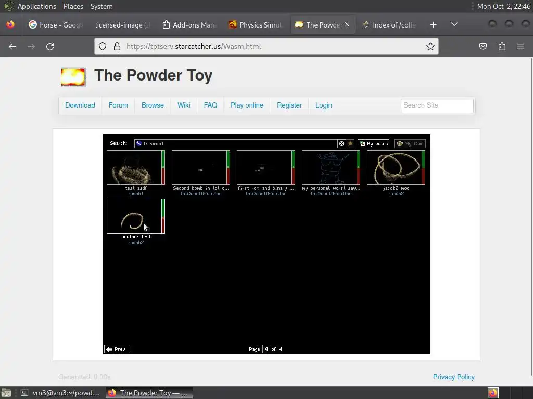The height and width of the screenshot is (399, 533).
Task: Click the Register link
Action: point(289,105)
